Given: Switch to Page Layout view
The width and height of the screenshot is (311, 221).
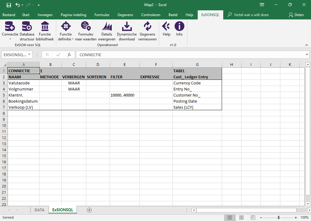Looking at the screenshot, I should tap(241, 217).
